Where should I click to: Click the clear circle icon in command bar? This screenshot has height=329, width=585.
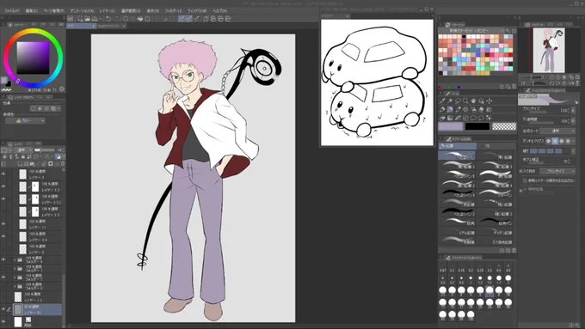point(126,19)
